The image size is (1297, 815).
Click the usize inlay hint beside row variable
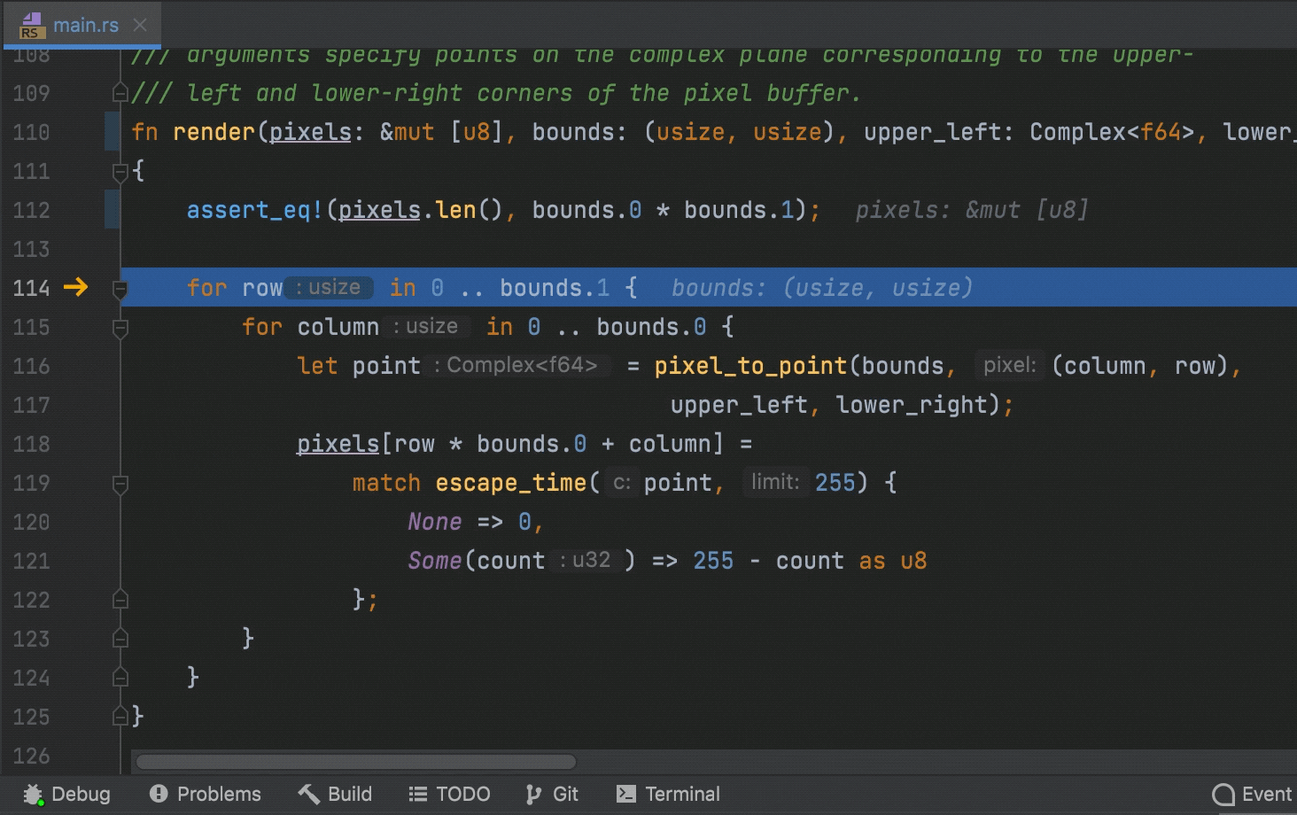pyautogui.click(x=329, y=287)
